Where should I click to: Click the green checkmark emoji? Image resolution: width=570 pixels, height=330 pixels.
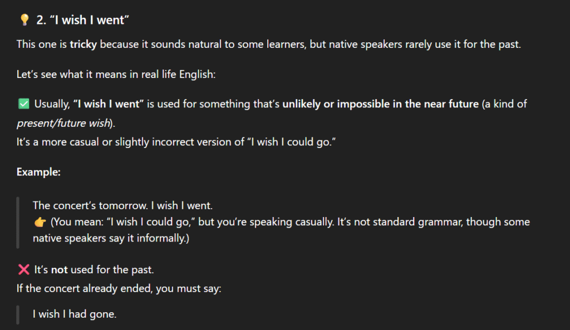[x=23, y=104]
